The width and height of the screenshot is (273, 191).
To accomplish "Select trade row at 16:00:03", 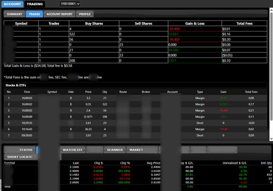I will coord(135,98).
